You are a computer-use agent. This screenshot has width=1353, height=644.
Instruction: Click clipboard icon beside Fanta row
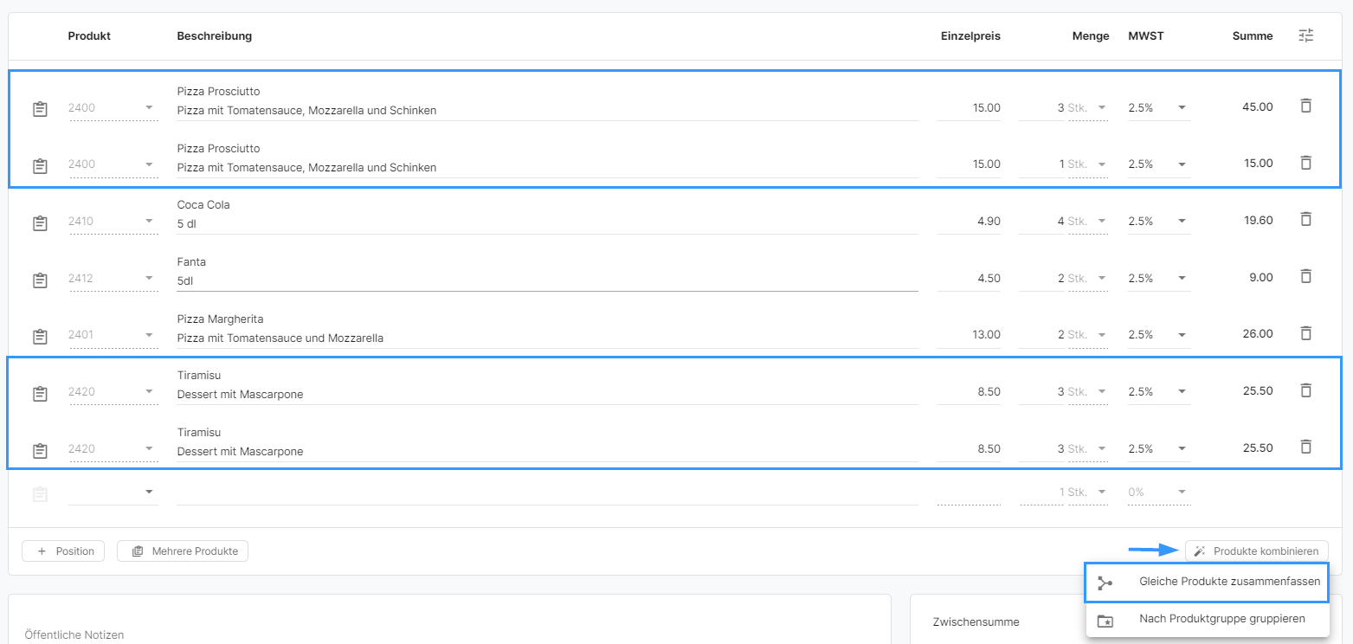tap(40, 280)
